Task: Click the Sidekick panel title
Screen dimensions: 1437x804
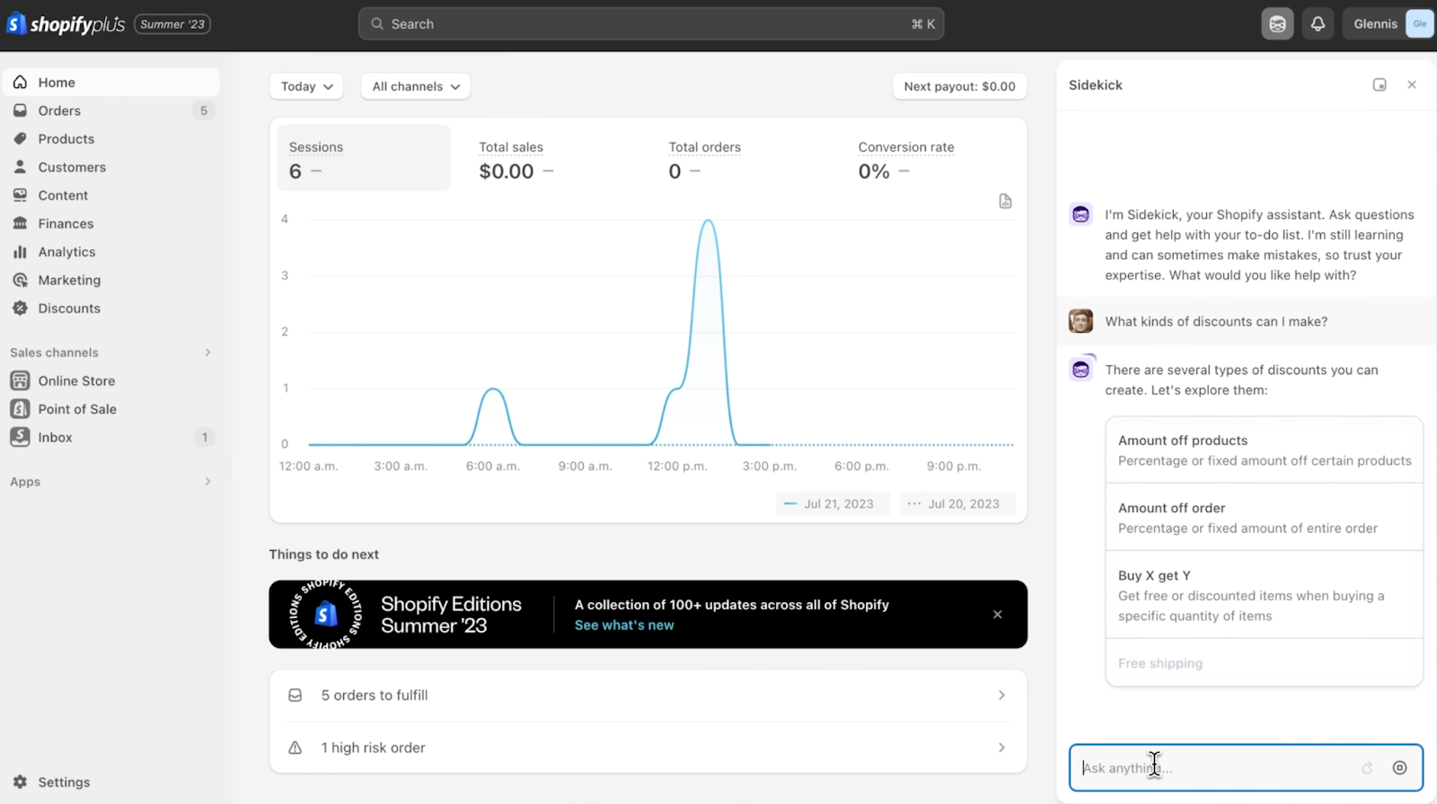Action: click(1096, 85)
